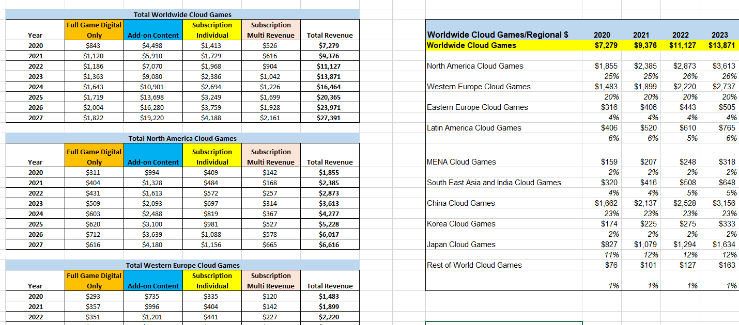Select the $505 cell
The image size is (739, 325).
pyautogui.click(x=719, y=107)
